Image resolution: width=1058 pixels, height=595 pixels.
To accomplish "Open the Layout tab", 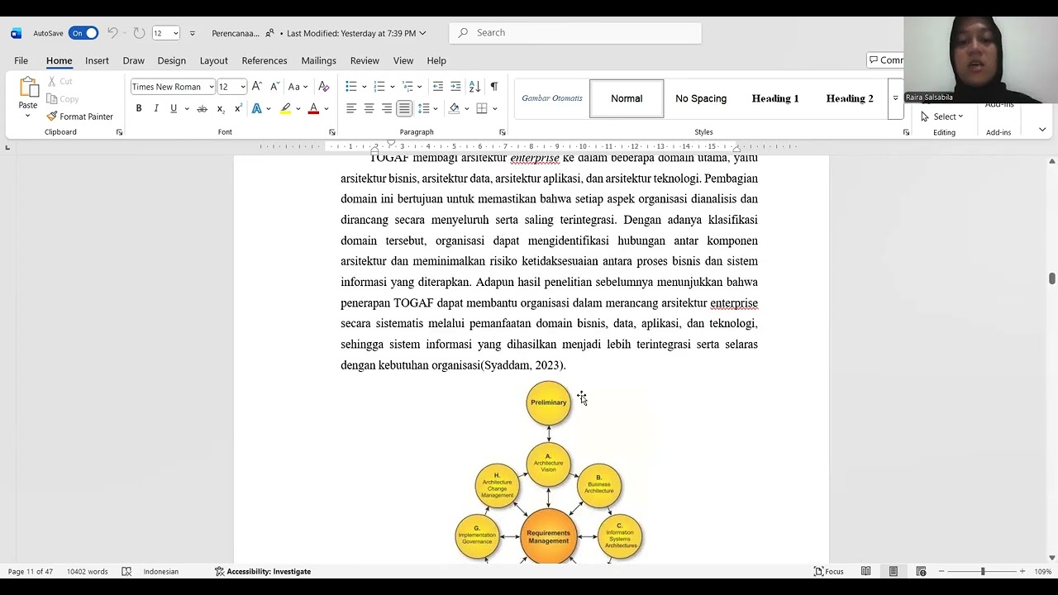I will (213, 60).
